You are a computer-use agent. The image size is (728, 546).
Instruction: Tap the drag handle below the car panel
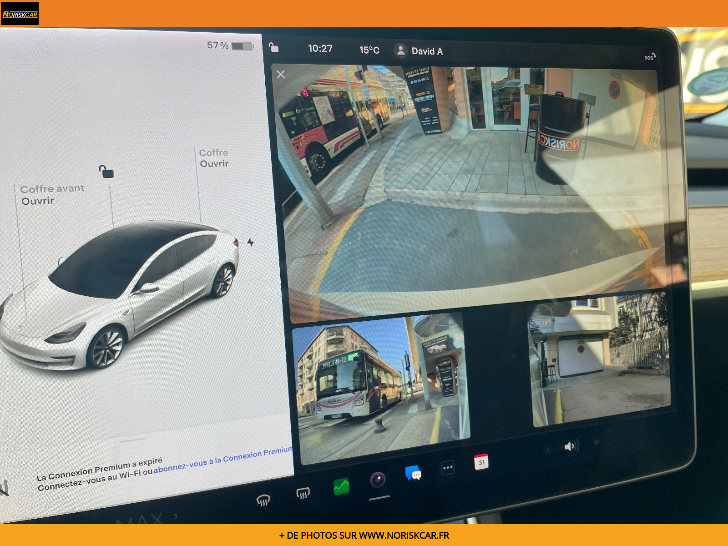coord(133,440)
